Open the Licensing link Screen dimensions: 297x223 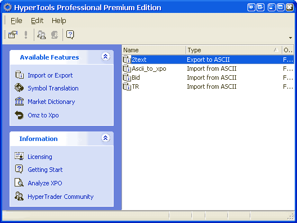pos(40,157)
